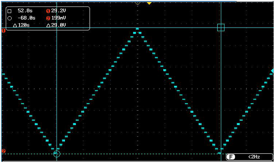Click the triangle waveform's top peak

coord(137,29)
